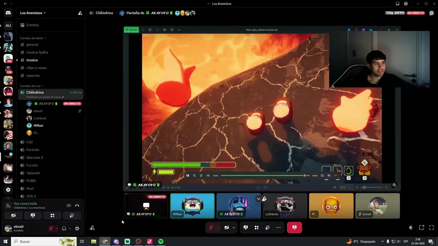The width and height of the screenshot is (438, 246).
Task: Open the AU server in sidebar
Action: pos(8,25)
